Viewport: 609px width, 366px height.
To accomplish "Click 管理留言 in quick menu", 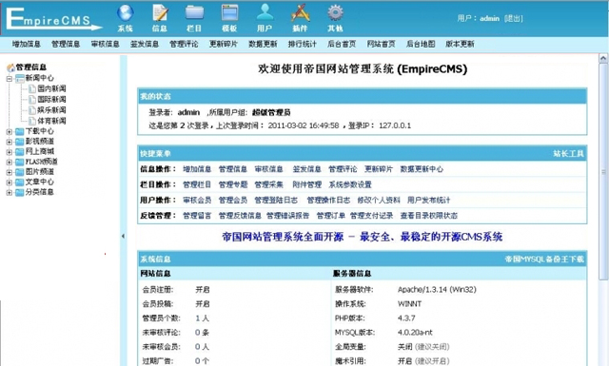I will (x=197, y=216).
